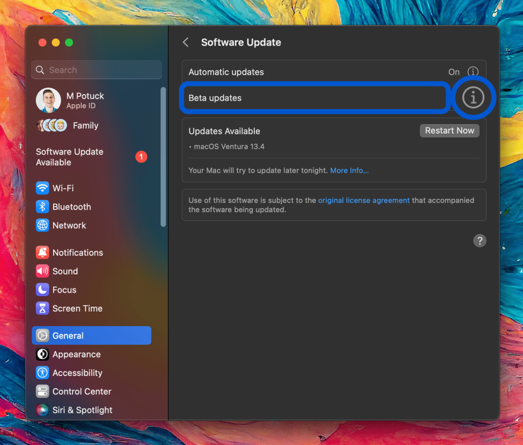This screenshot has width=523, height=445.
Task: Click the Automatic updates info button
Action: coord(473,72)
